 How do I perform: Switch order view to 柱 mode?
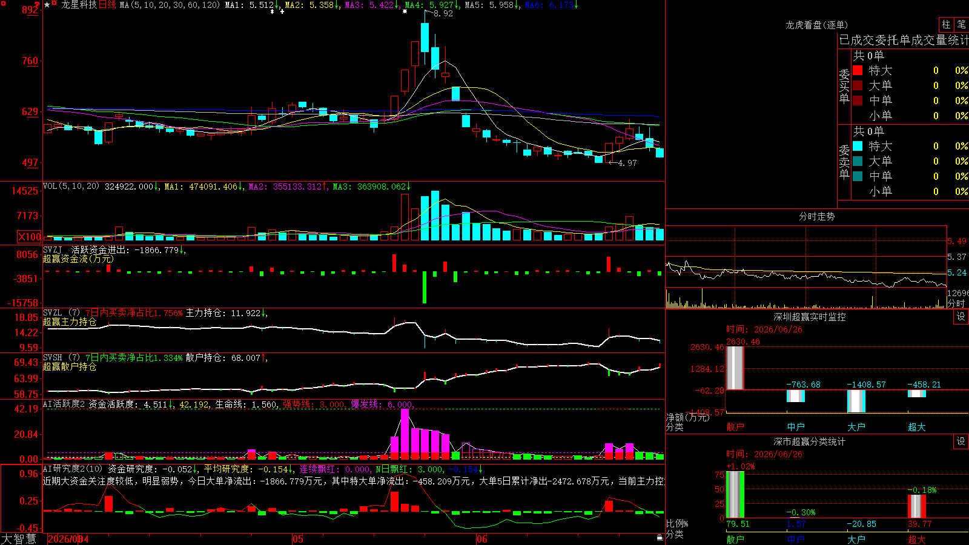(x=946, y=24)
